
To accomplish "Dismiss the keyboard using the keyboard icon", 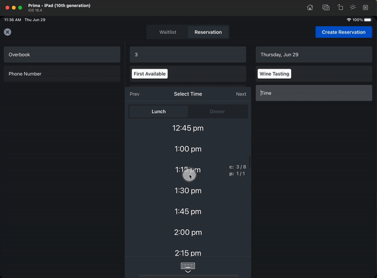I will 188,268.
